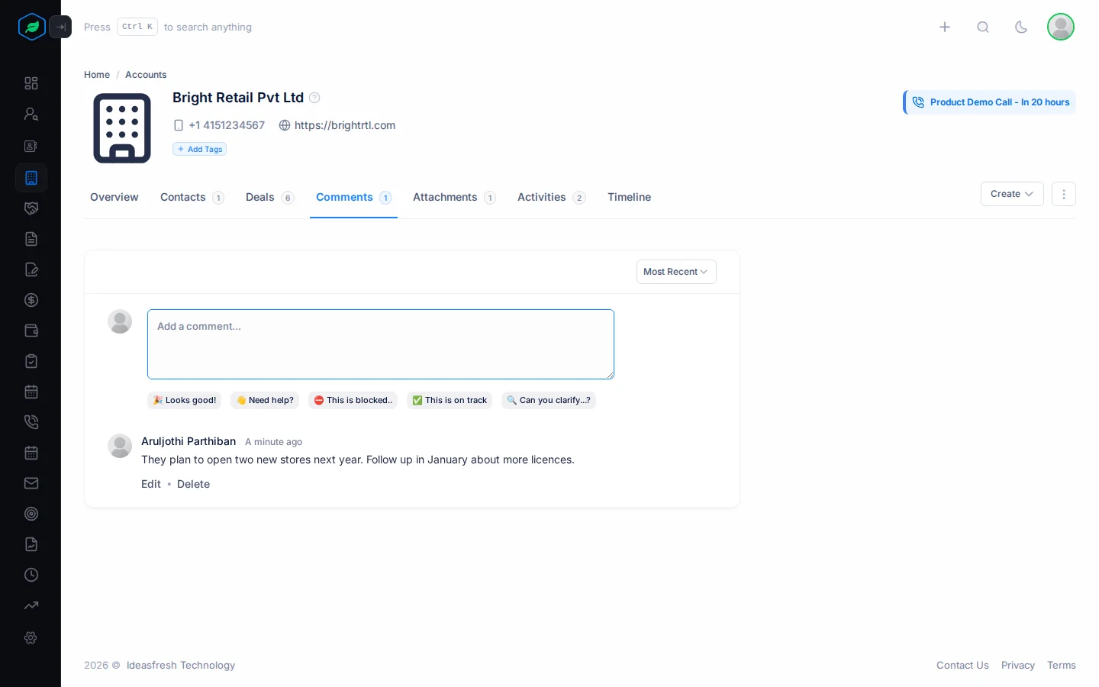This screenshot has height=687, width=1099.
Task: Click the plus quick-add icon in header
Action: (945, 27)
